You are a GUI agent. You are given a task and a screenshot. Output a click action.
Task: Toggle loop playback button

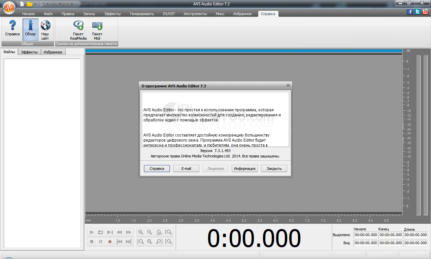(100, 232)
